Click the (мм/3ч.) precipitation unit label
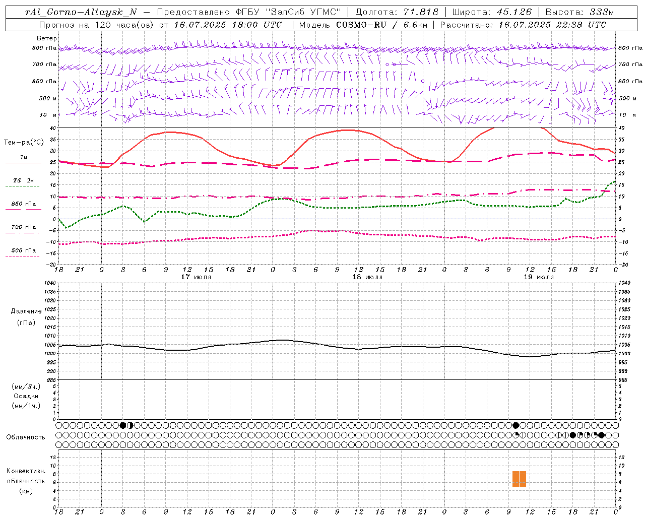This screenshot has width=645, height=516. coord(26,387)
